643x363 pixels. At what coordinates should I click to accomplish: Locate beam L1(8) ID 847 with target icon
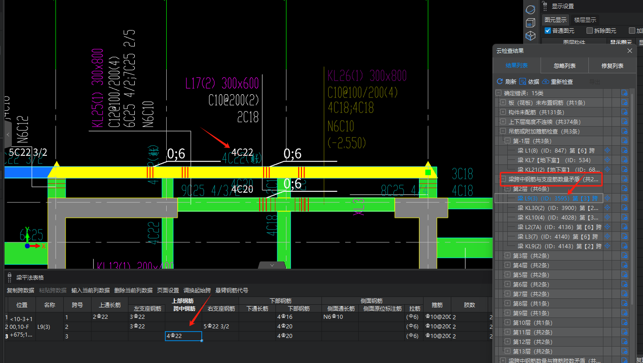(607, 150)
